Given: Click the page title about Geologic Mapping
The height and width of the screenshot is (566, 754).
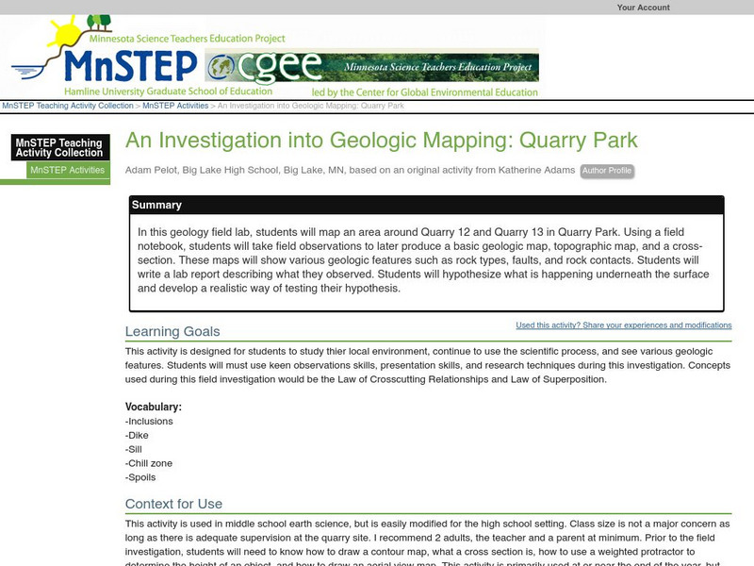Looking at the screenshot, I should click(x=381, y=141).
